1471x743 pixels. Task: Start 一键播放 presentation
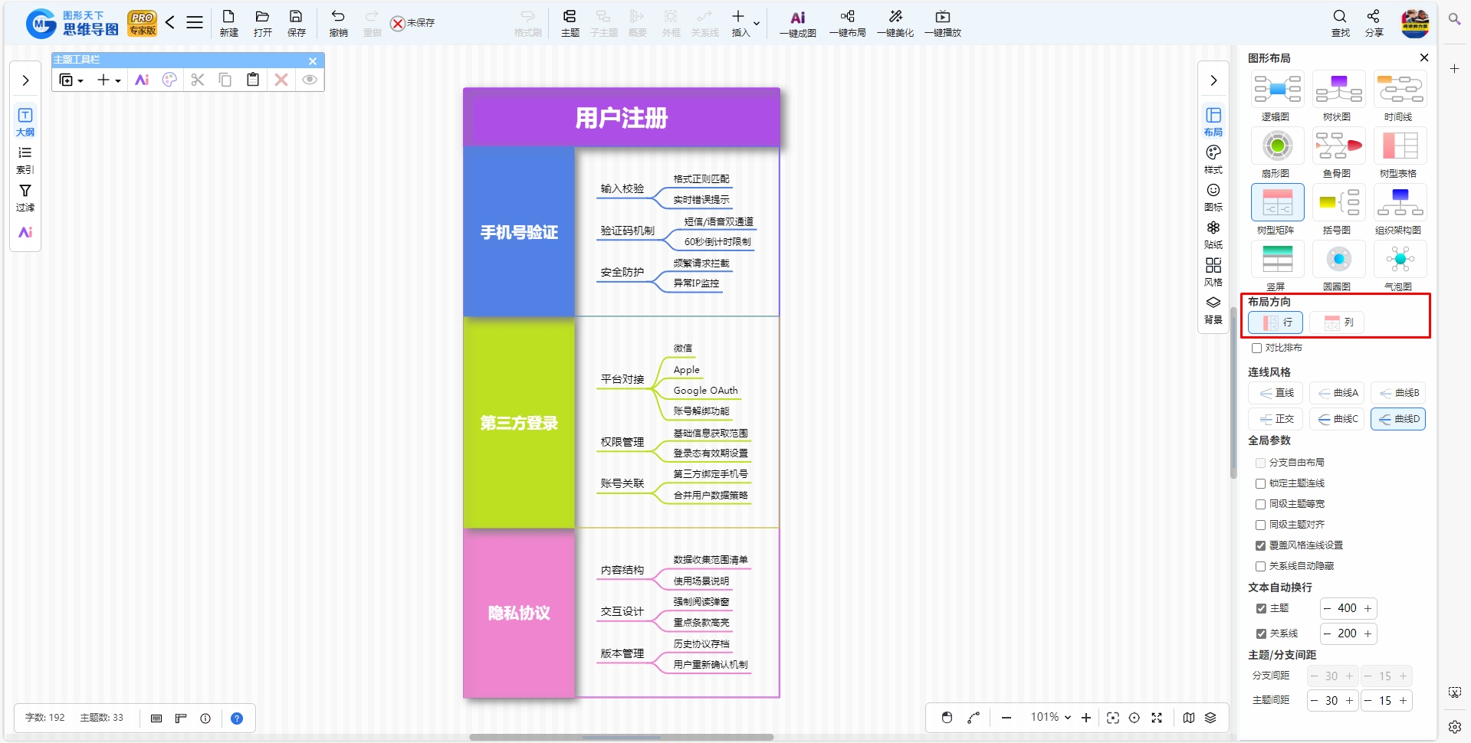[943, 23]
